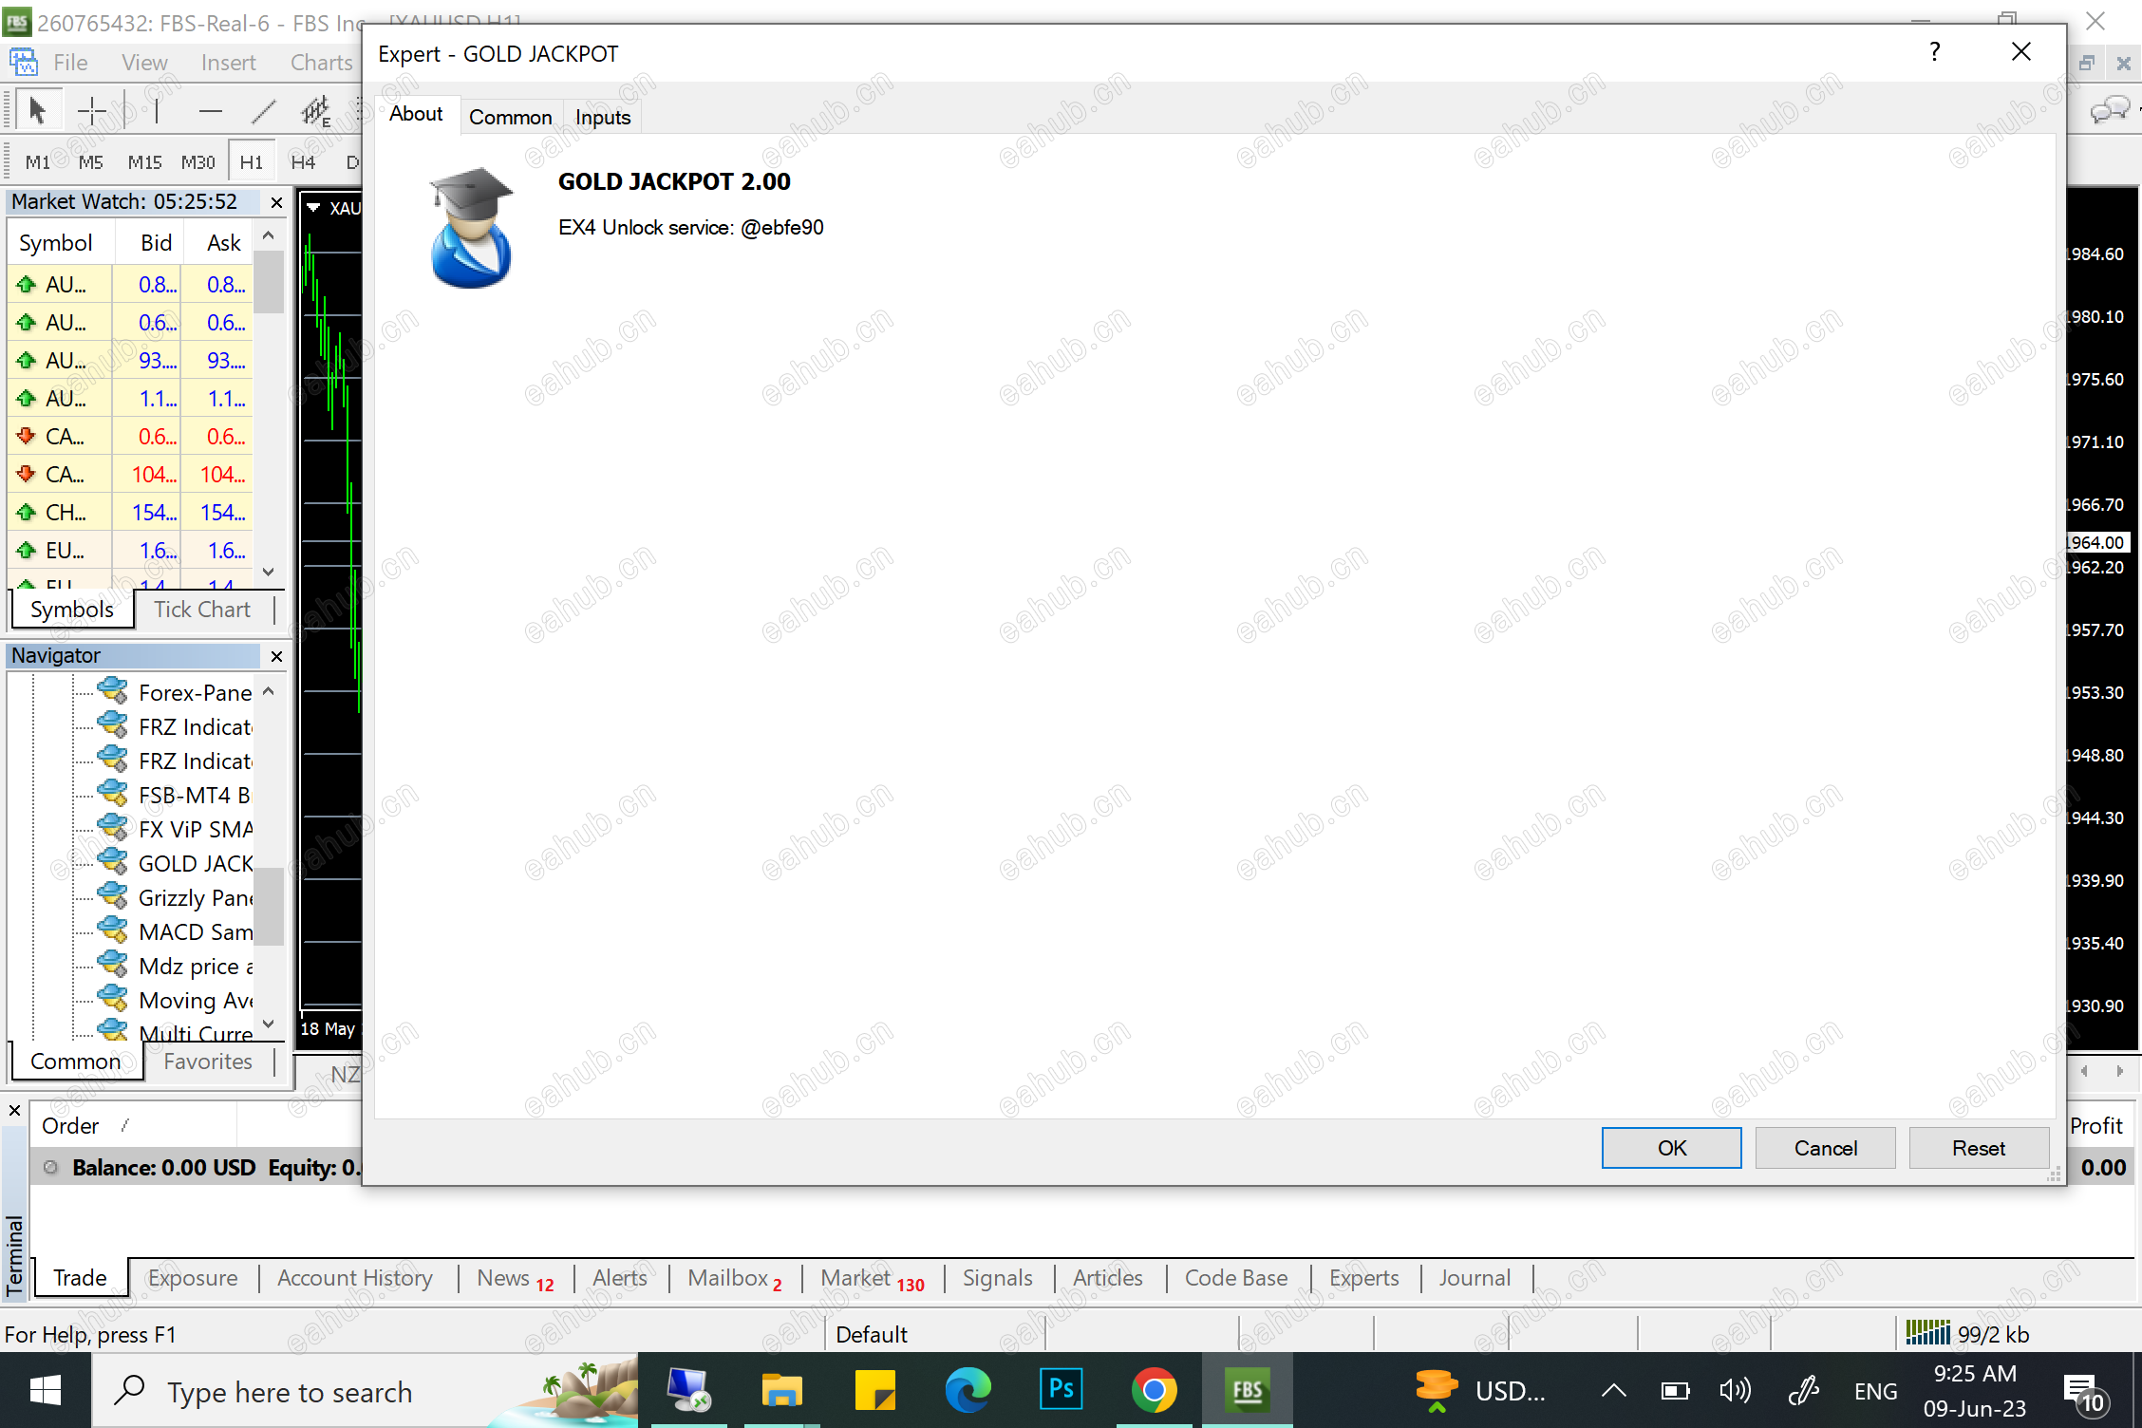Click the expert graduate icon in About tab
The height and width of the screenshot is (1428, 2142).
[470, 228]
